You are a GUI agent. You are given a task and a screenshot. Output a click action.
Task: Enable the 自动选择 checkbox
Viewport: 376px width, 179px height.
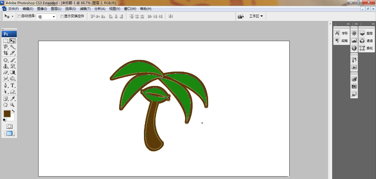pos(19,16)
